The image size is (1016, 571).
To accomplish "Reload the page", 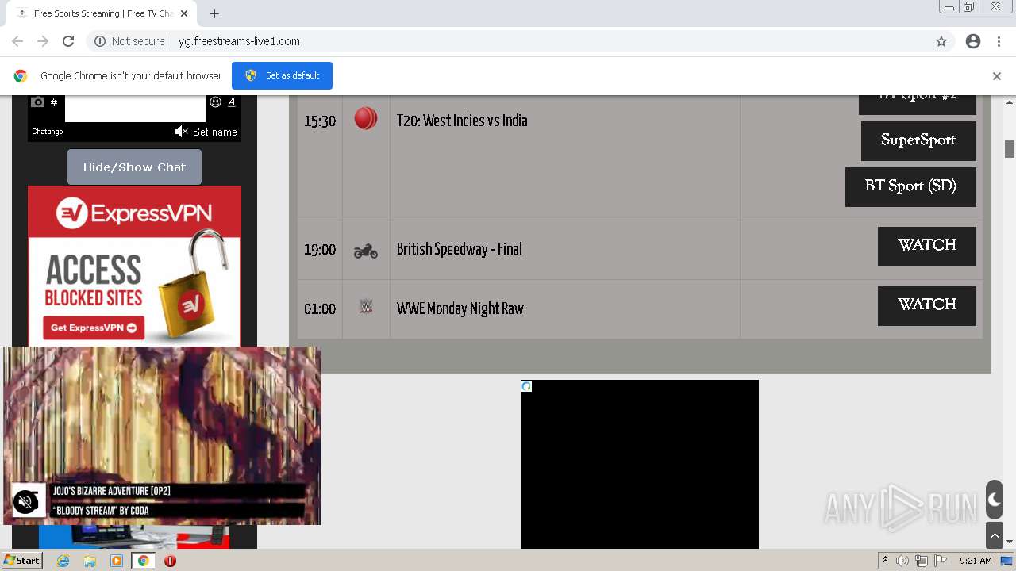I will [x=68, y=41].
